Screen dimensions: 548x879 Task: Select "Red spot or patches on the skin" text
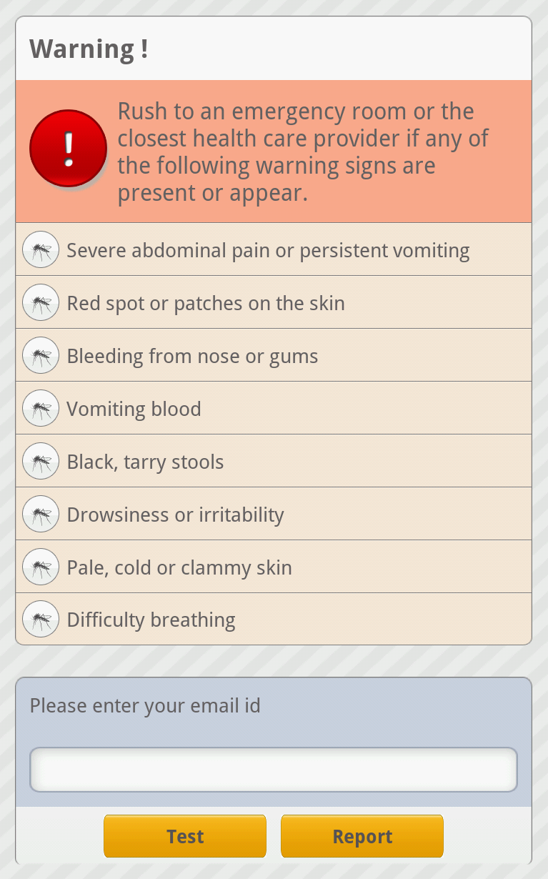point(206,304)
